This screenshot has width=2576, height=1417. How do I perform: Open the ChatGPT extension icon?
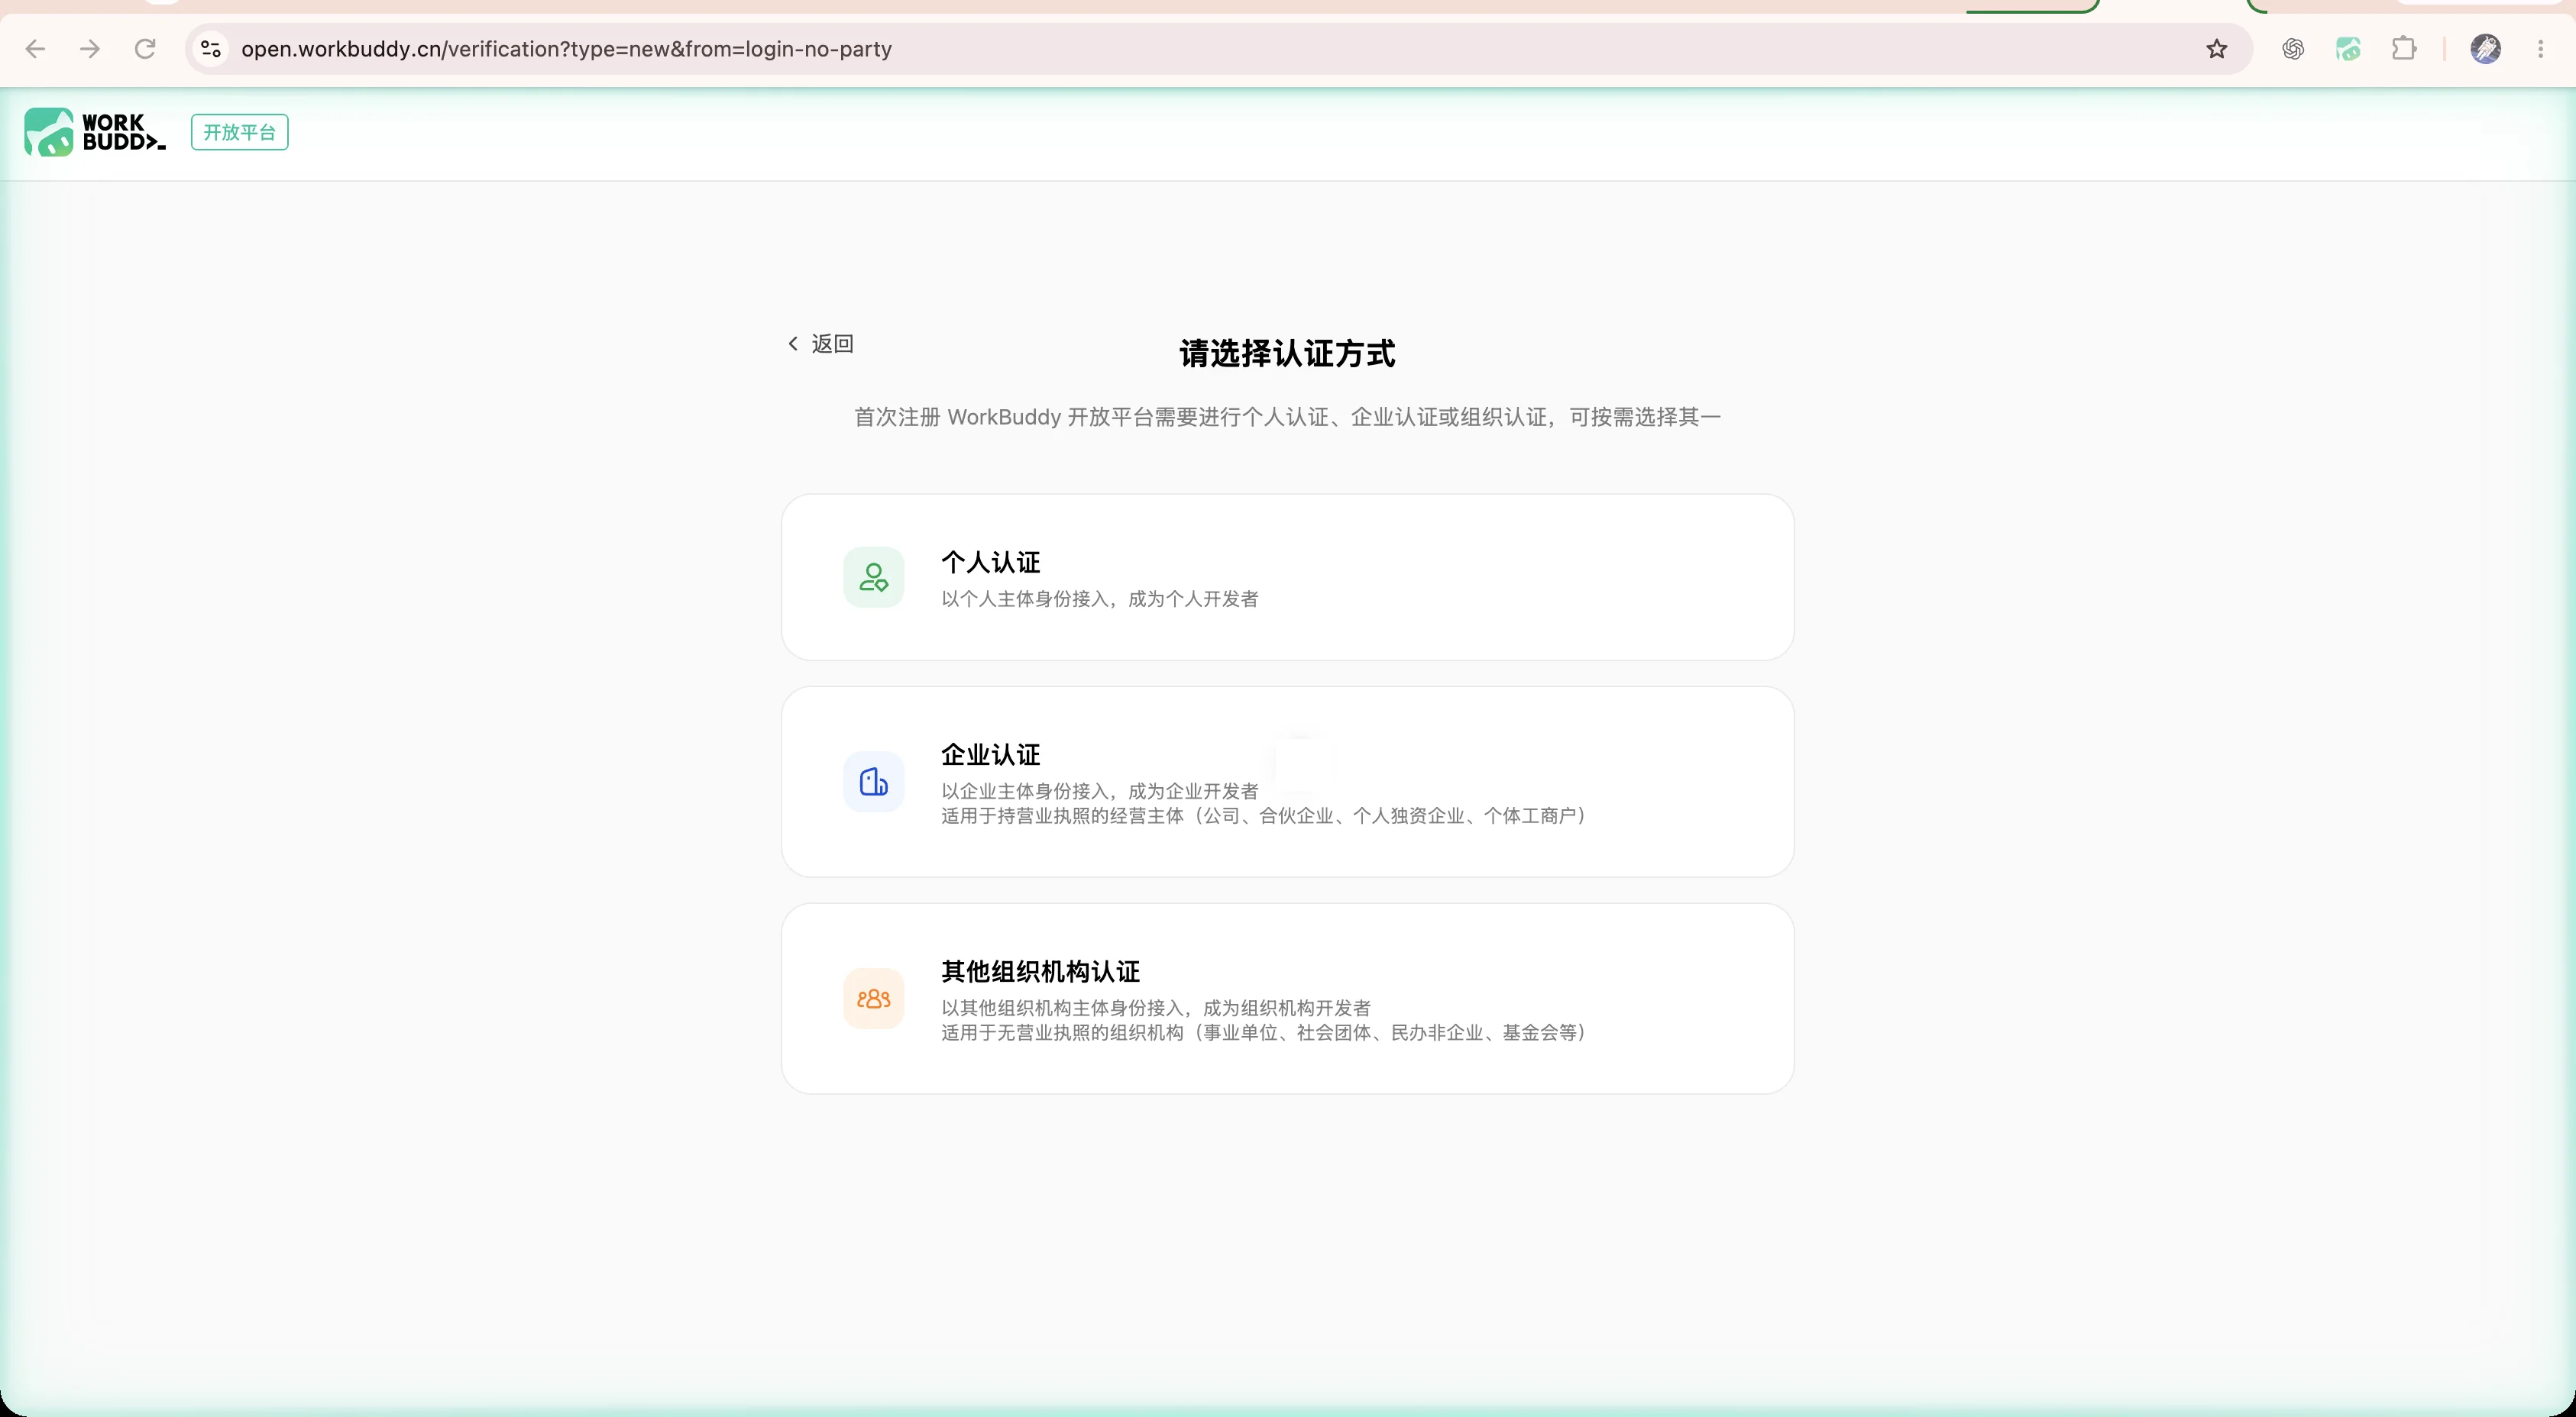point(2293,49)
